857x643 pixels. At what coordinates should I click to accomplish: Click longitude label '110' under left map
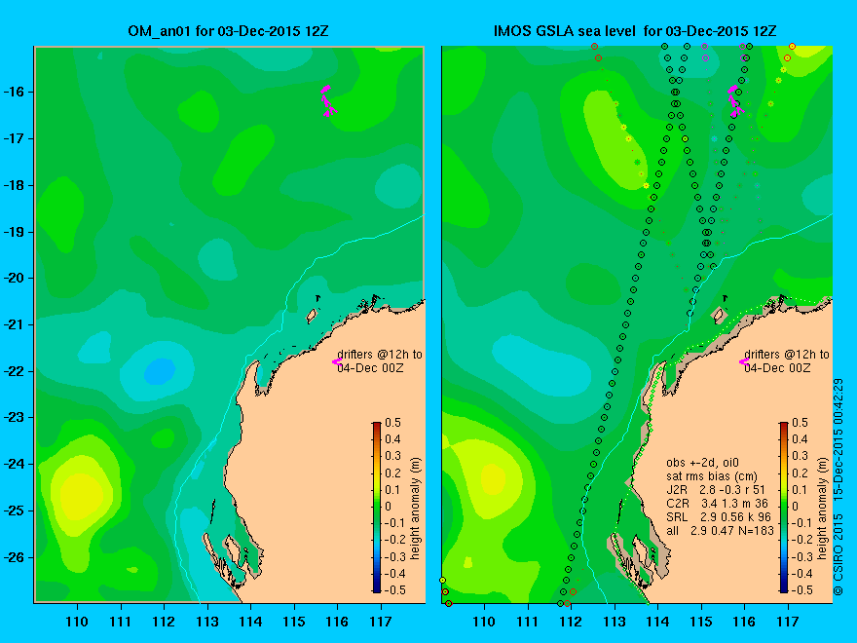[x=77, y=622]
